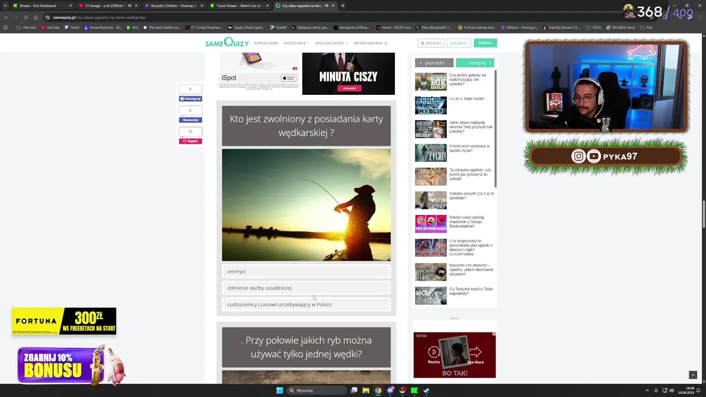Click the scroll-to-top arrow button
This screenshot has width=706, height=397.
[693, 375]
